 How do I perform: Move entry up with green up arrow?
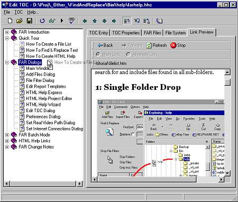click(95, 21)
